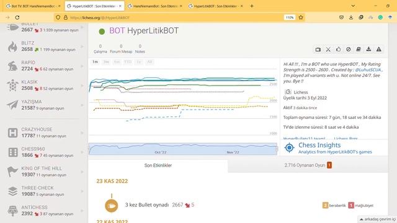This screenshot has height=223, width=397.
Task: Open the Rapid rabbit icon
Action: (12, 66)
